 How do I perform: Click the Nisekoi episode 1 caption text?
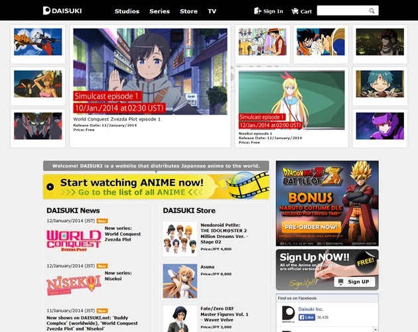click(255, 134)
